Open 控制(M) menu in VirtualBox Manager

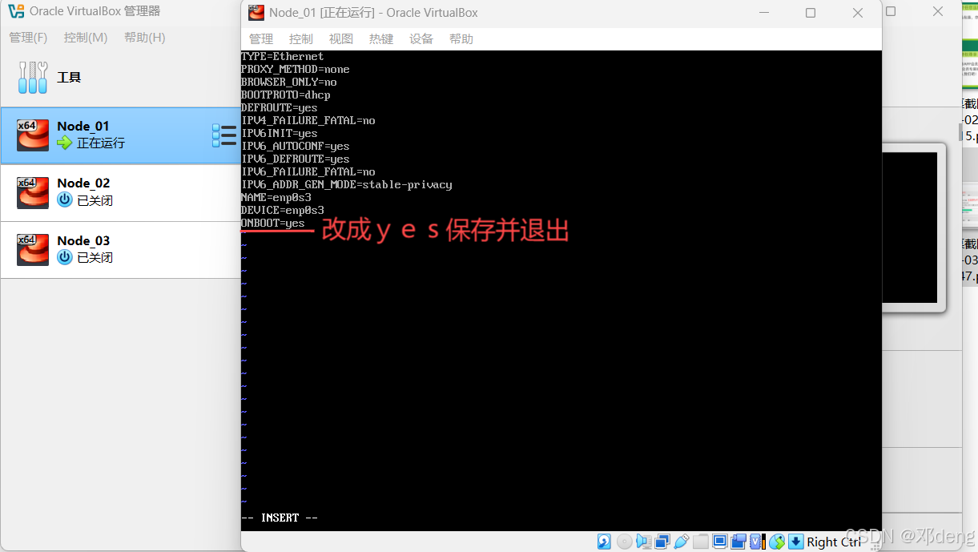[86, 38]
